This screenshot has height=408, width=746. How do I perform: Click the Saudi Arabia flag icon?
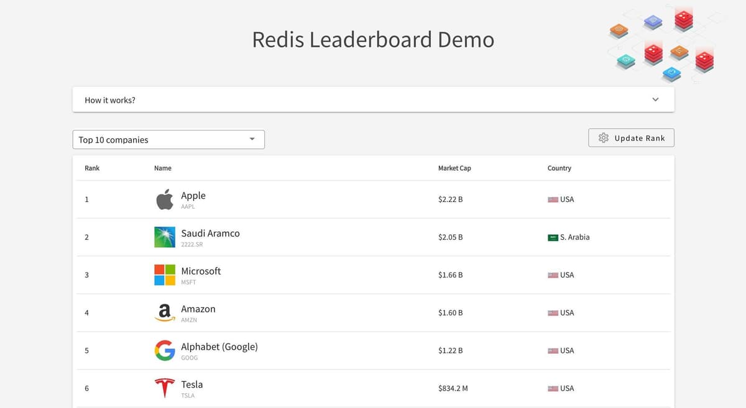pyautogui.click(x=553, y=237)
